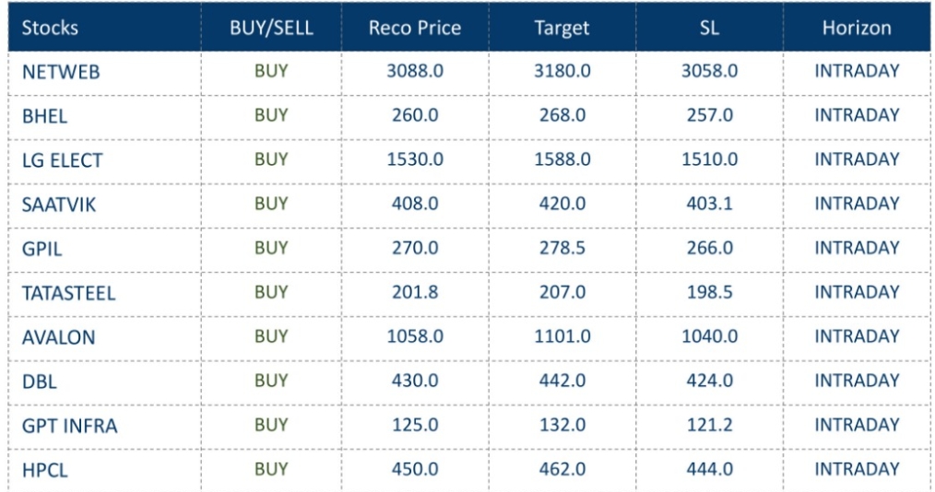Select the Reco Price header
This screenshot has height=492, width=935.
[x=415, y=28]
